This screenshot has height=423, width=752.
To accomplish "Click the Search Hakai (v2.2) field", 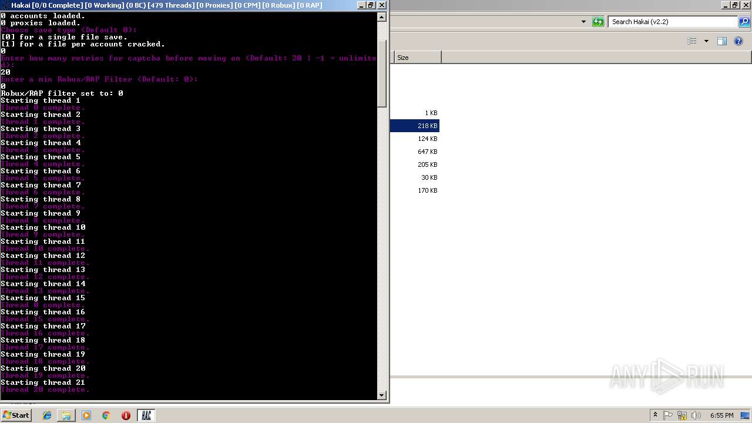I will (673, 22).
